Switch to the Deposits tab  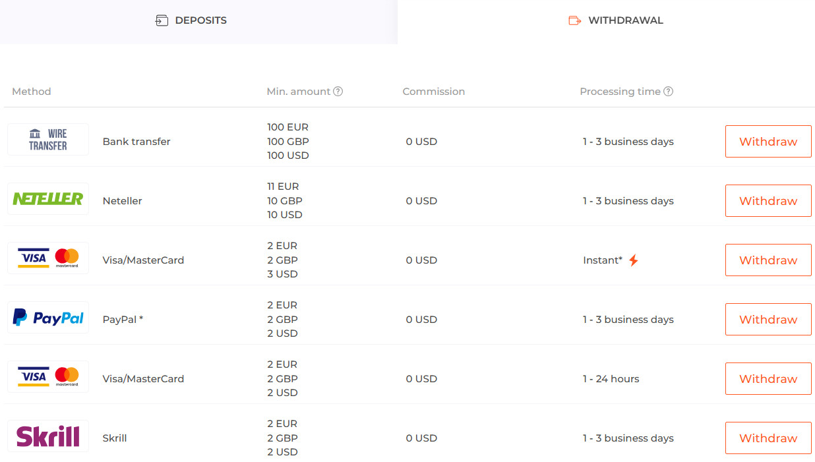click(191, 20)
